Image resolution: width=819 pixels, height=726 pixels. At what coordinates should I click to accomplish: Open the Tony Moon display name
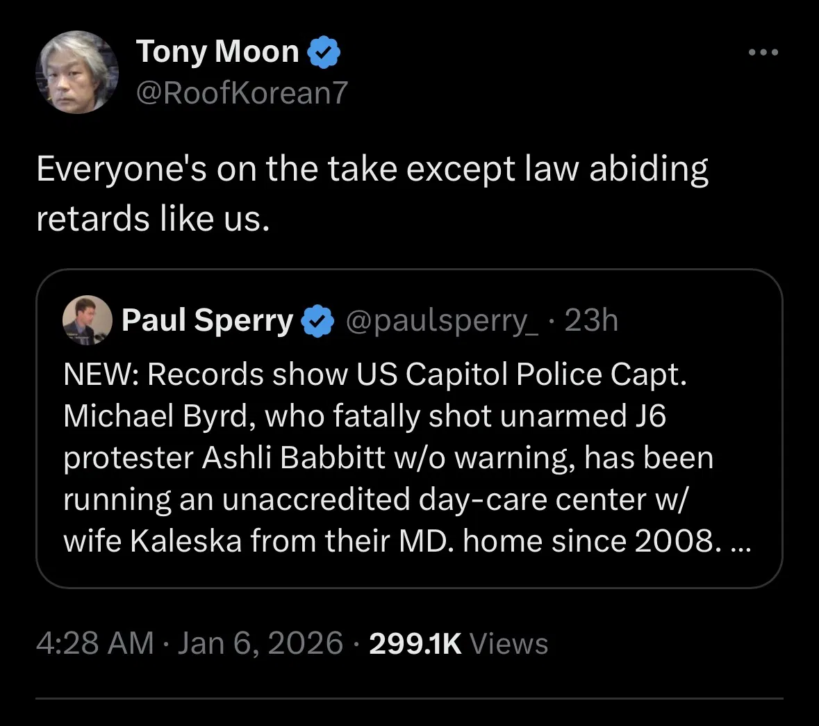coord(217,52)
